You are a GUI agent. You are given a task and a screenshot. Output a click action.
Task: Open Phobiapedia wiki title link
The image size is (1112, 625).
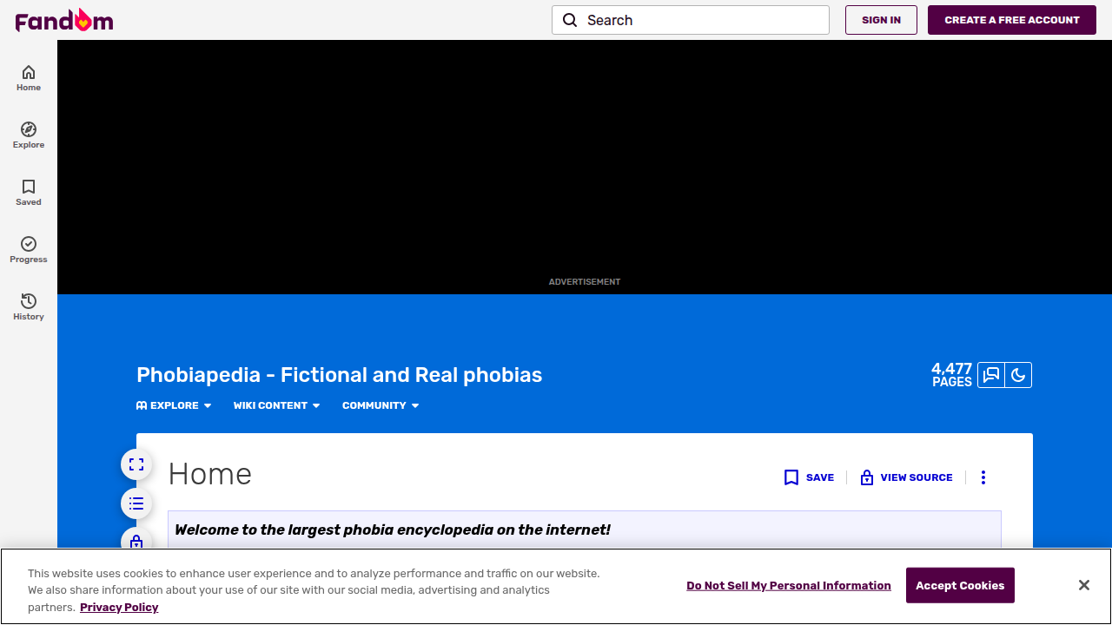click(339, 375)
